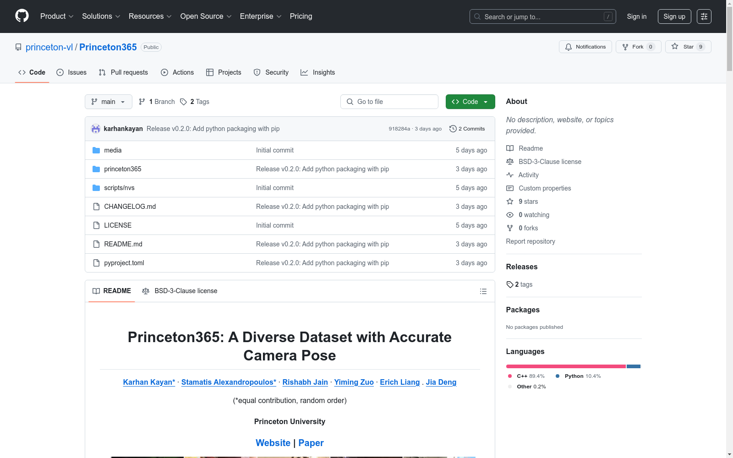Click the Notifications bell button
733x458 pixels.
[x=585, y=47]
